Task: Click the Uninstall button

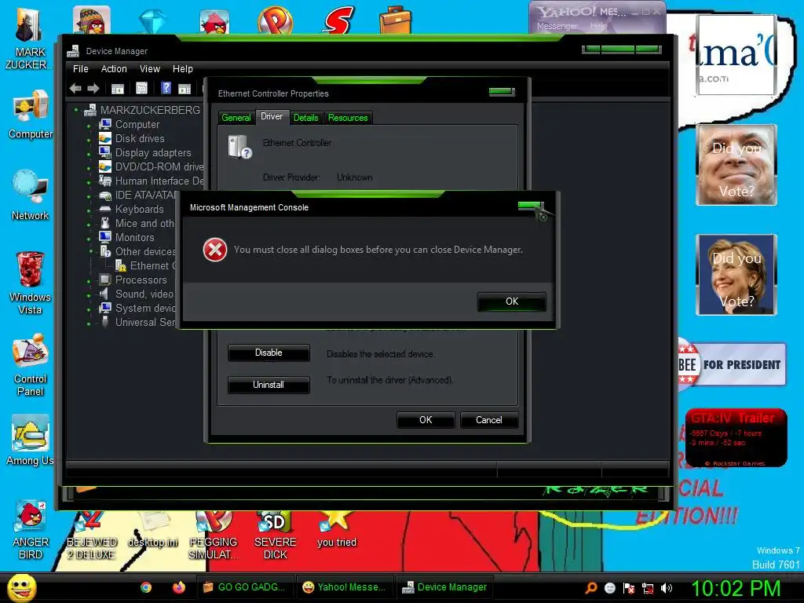Action: [x=269, y=385]
